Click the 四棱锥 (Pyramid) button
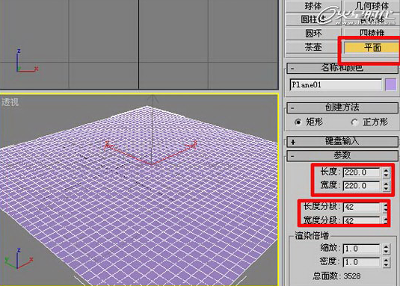 tap(372, 33)
